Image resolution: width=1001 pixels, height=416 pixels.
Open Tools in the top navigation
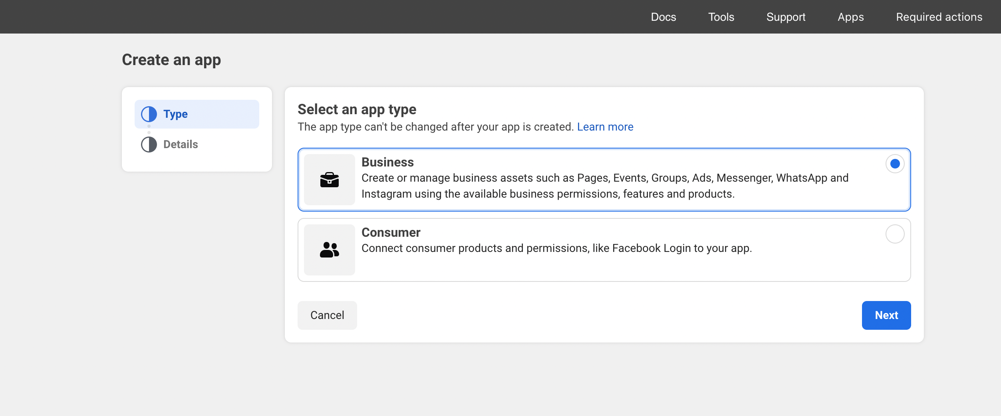721,17
